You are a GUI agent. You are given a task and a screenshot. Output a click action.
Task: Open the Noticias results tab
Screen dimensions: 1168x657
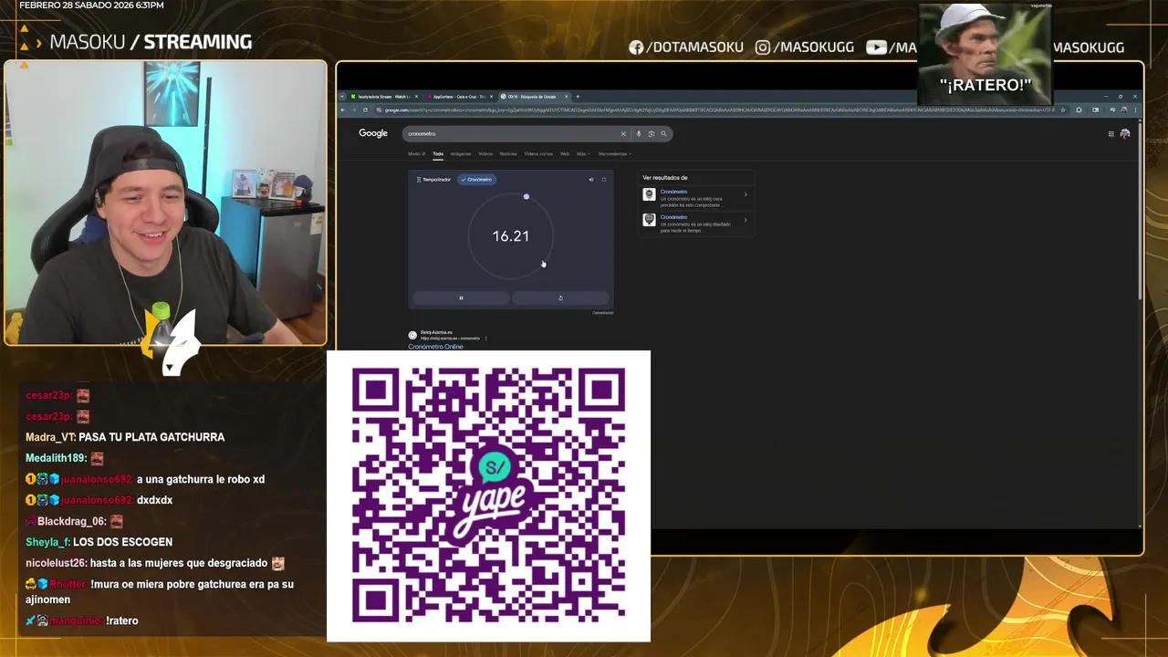(x=508, y=154)
